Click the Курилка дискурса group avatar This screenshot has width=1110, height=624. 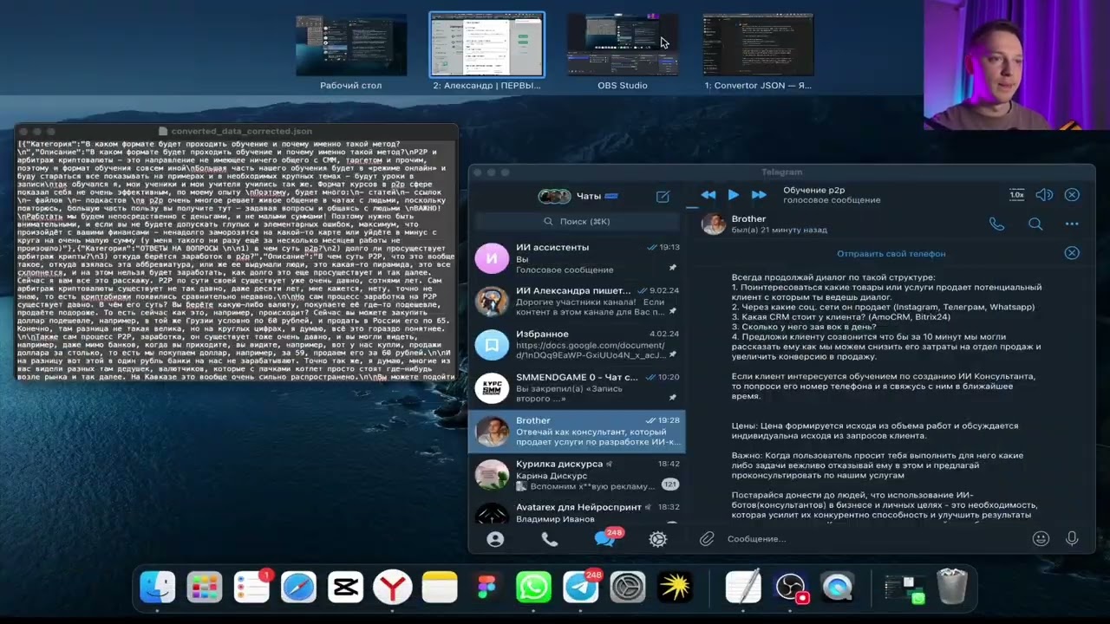pos(492,475)
